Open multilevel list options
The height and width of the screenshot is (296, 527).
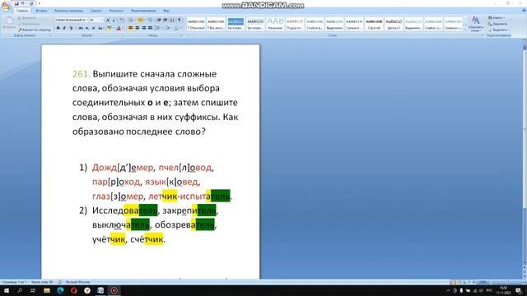pos(150,20)
